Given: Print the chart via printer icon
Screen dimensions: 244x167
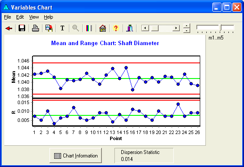Looking at the screenshot, I should (x=36, y=28).
